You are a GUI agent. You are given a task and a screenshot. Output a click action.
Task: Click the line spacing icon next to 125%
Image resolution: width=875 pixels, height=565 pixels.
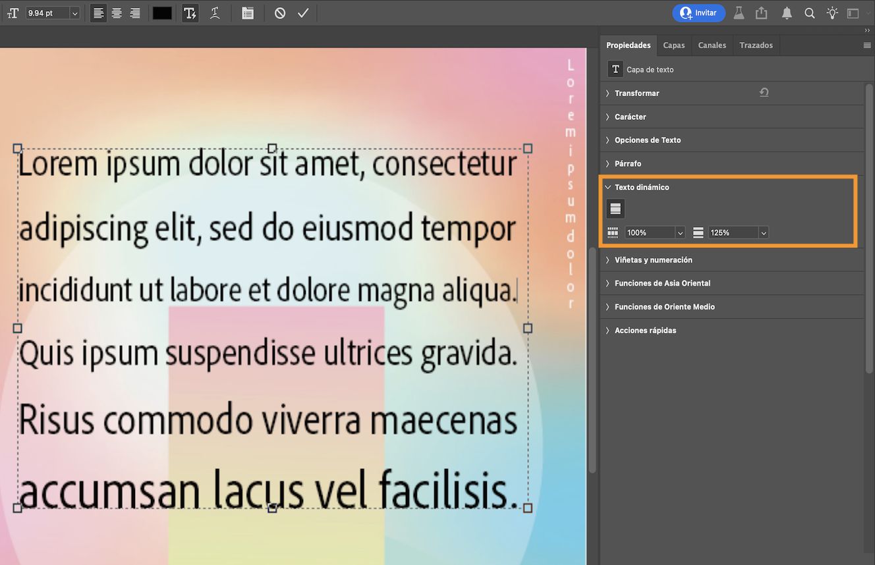click(x=698, y=232)
